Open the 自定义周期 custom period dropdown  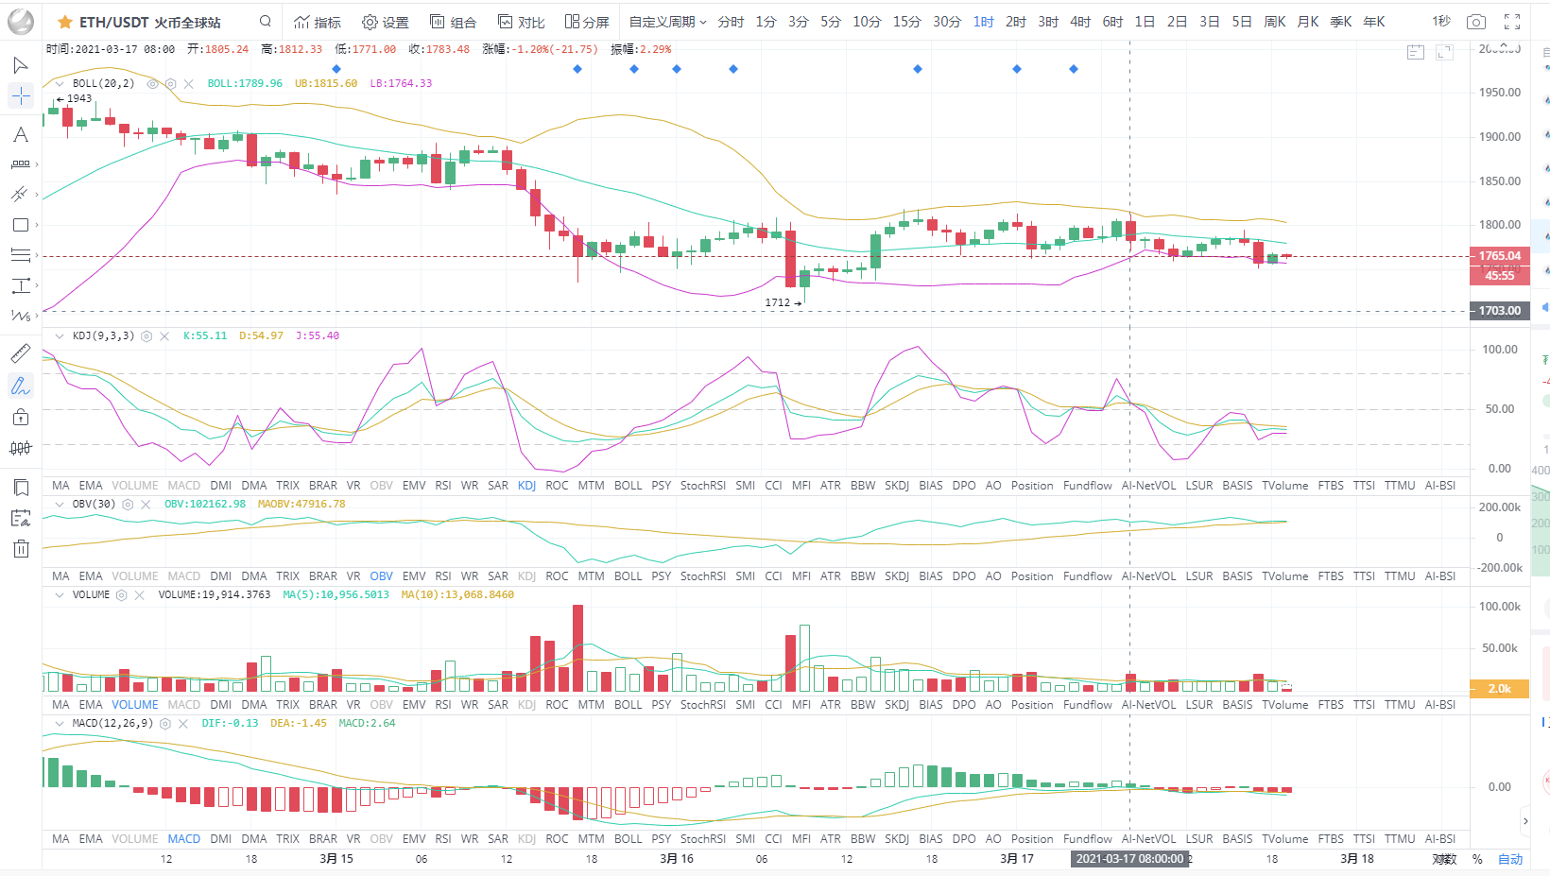point(667,22)
